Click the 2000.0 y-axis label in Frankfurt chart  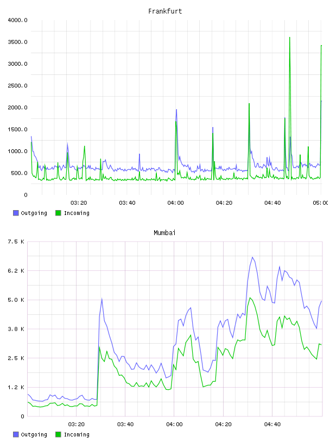[x=17, y=107]
